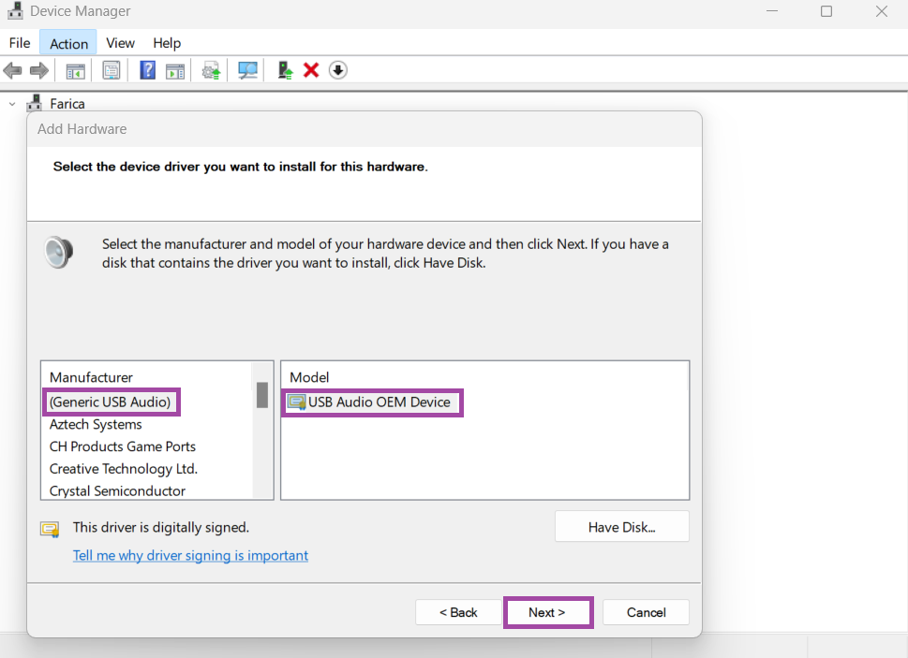The width and height of the screenshot is (908, 658).
Task: Scan for hardware changes icon
Action: [x=247, y=70]
